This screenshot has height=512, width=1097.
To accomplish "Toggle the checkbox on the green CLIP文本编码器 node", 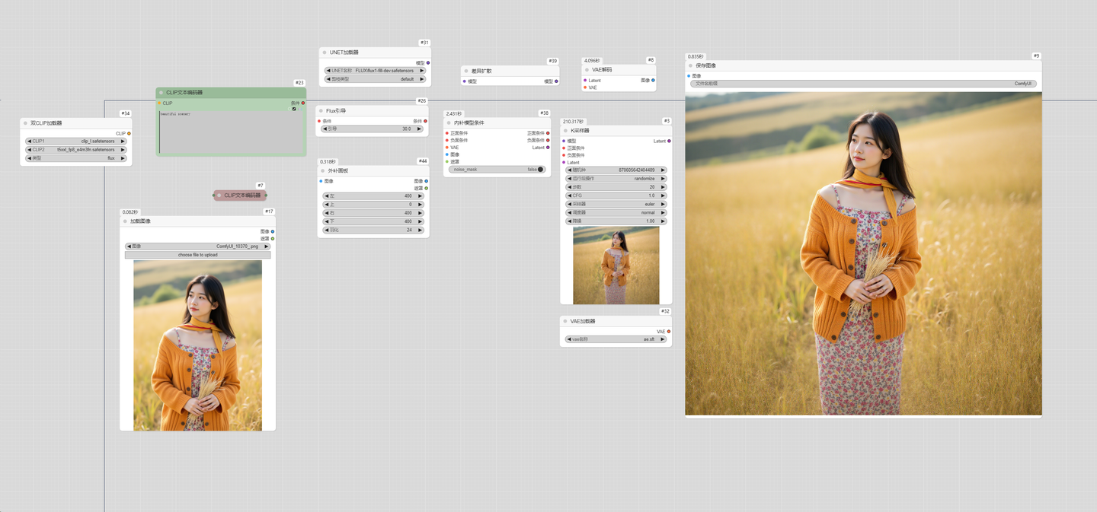I will point(294,109).
